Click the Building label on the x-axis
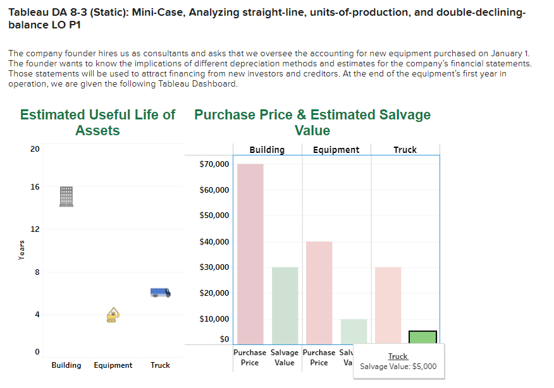Screen dimensions: 554x388 coord(66,365)
